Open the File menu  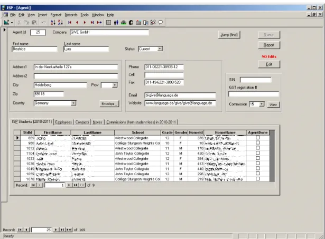click(x=13, y=15)
